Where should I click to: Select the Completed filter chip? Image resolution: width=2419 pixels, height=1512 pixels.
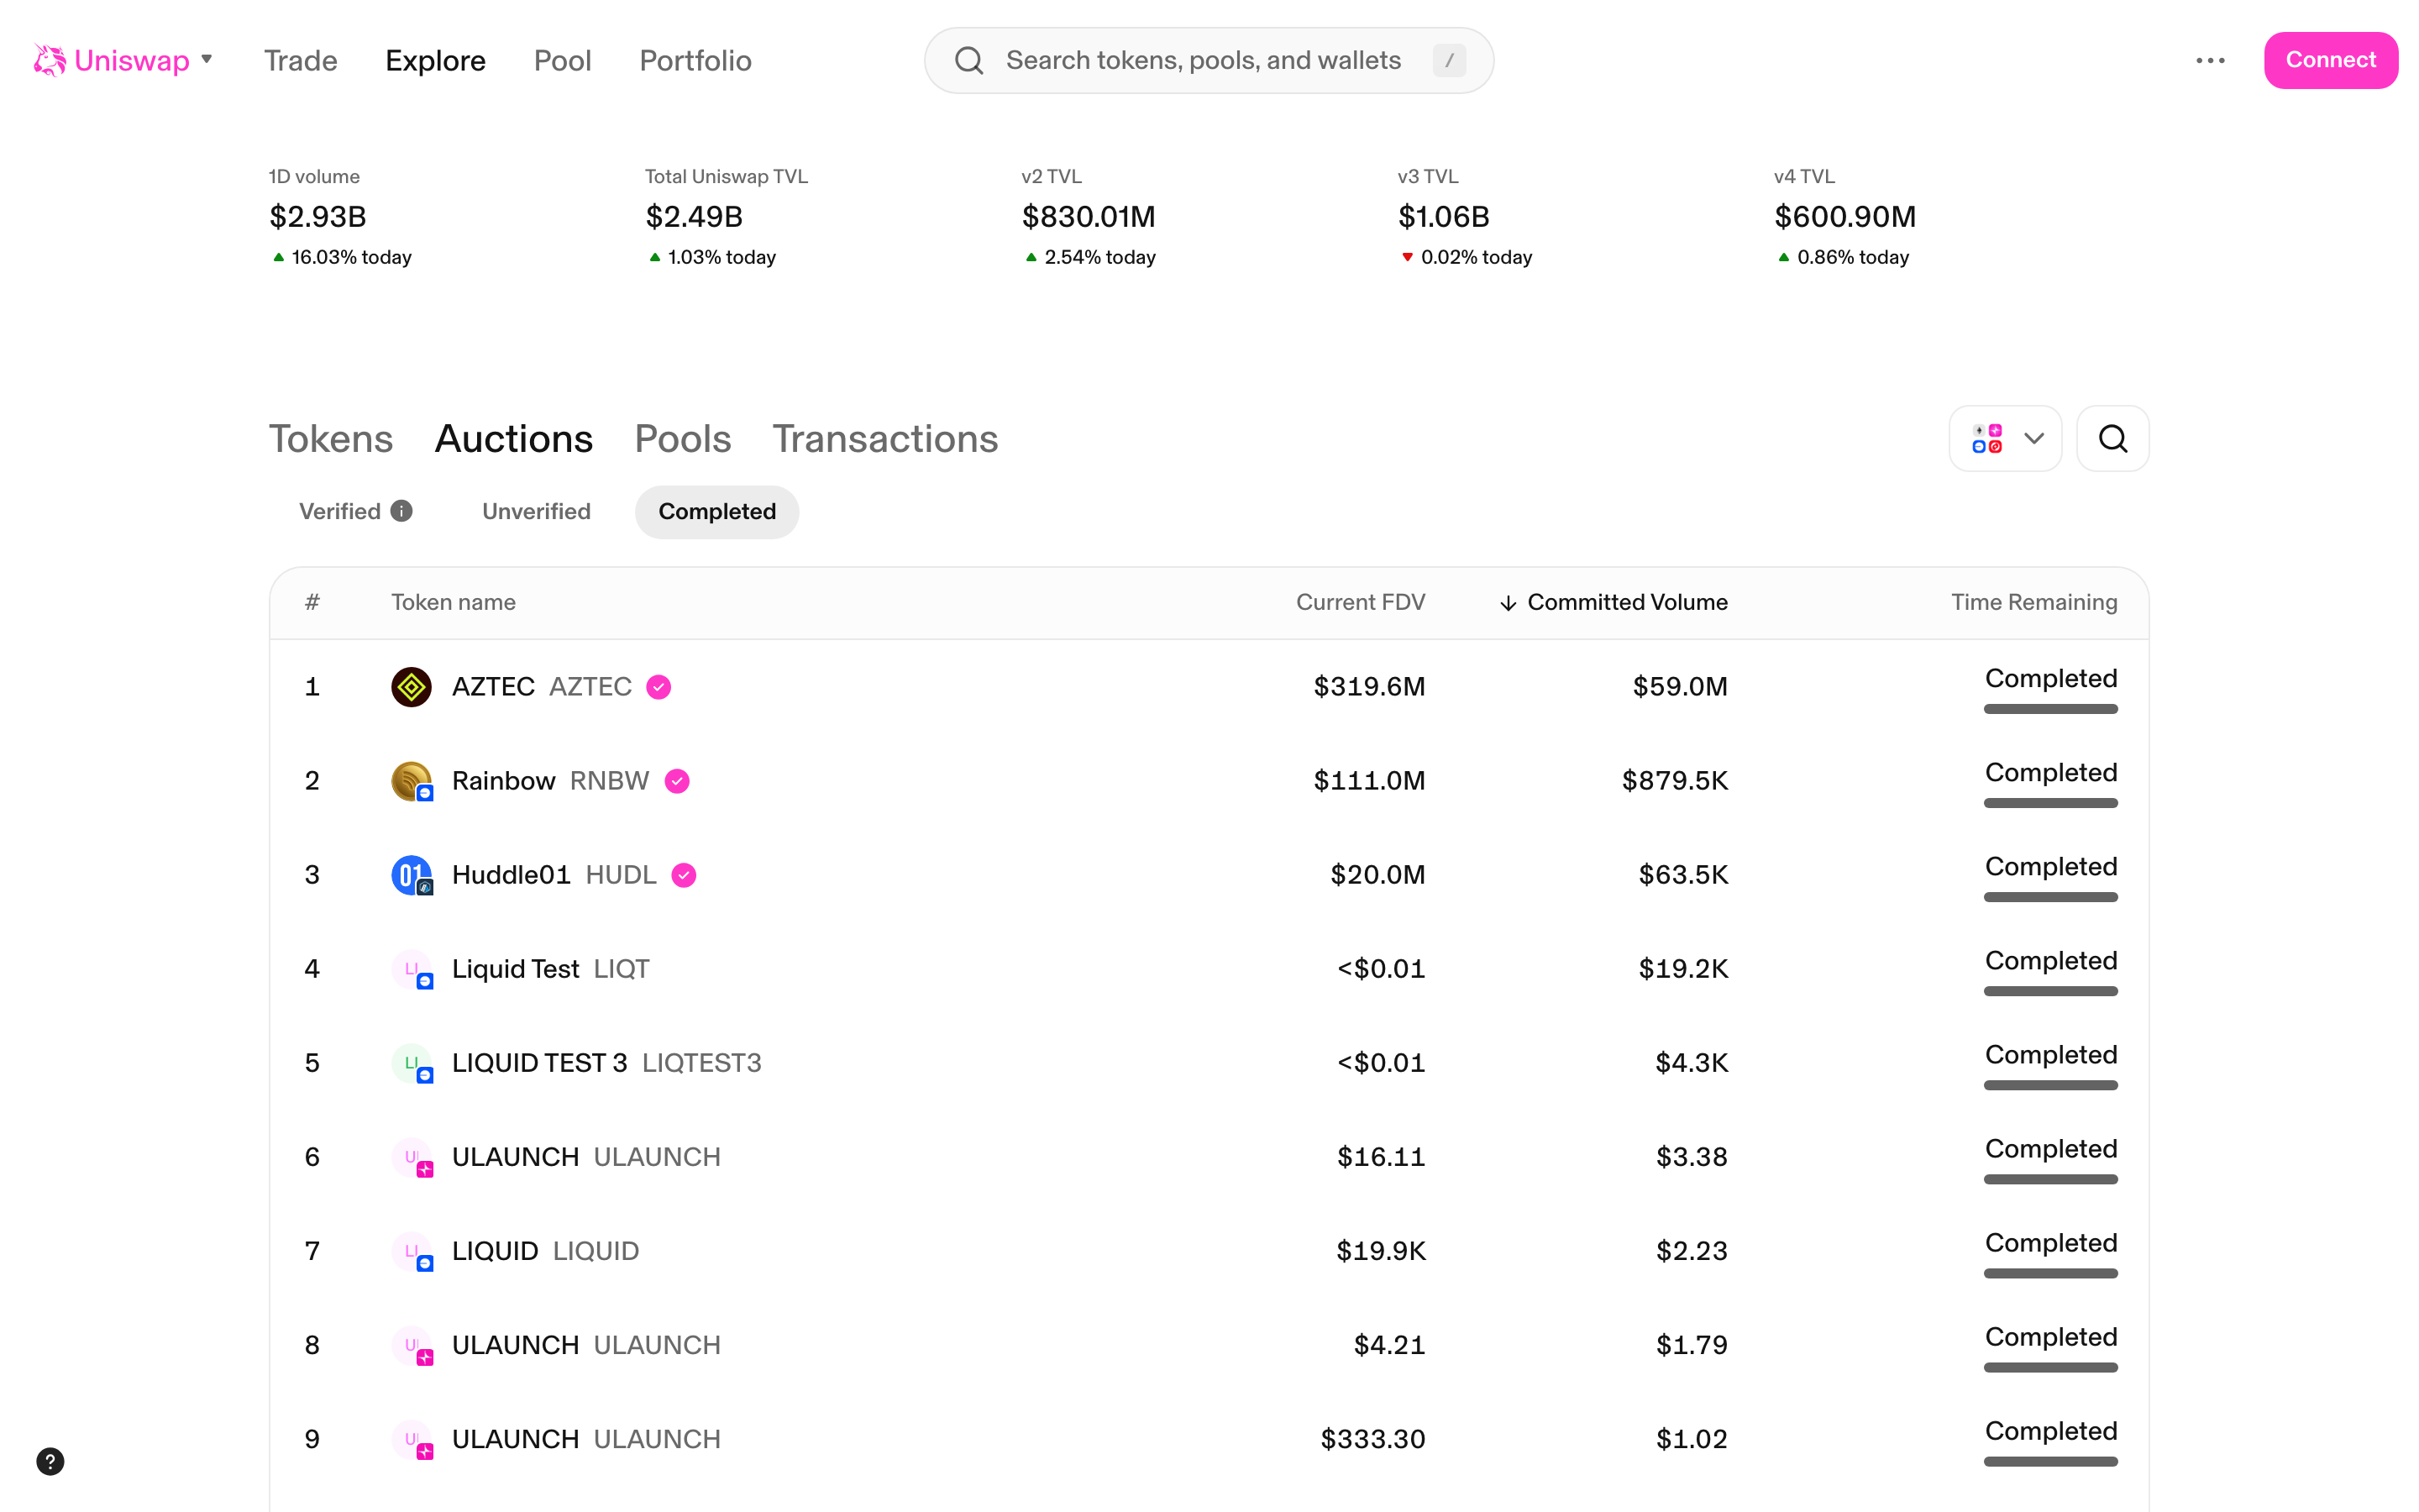(x=716, y=511)
